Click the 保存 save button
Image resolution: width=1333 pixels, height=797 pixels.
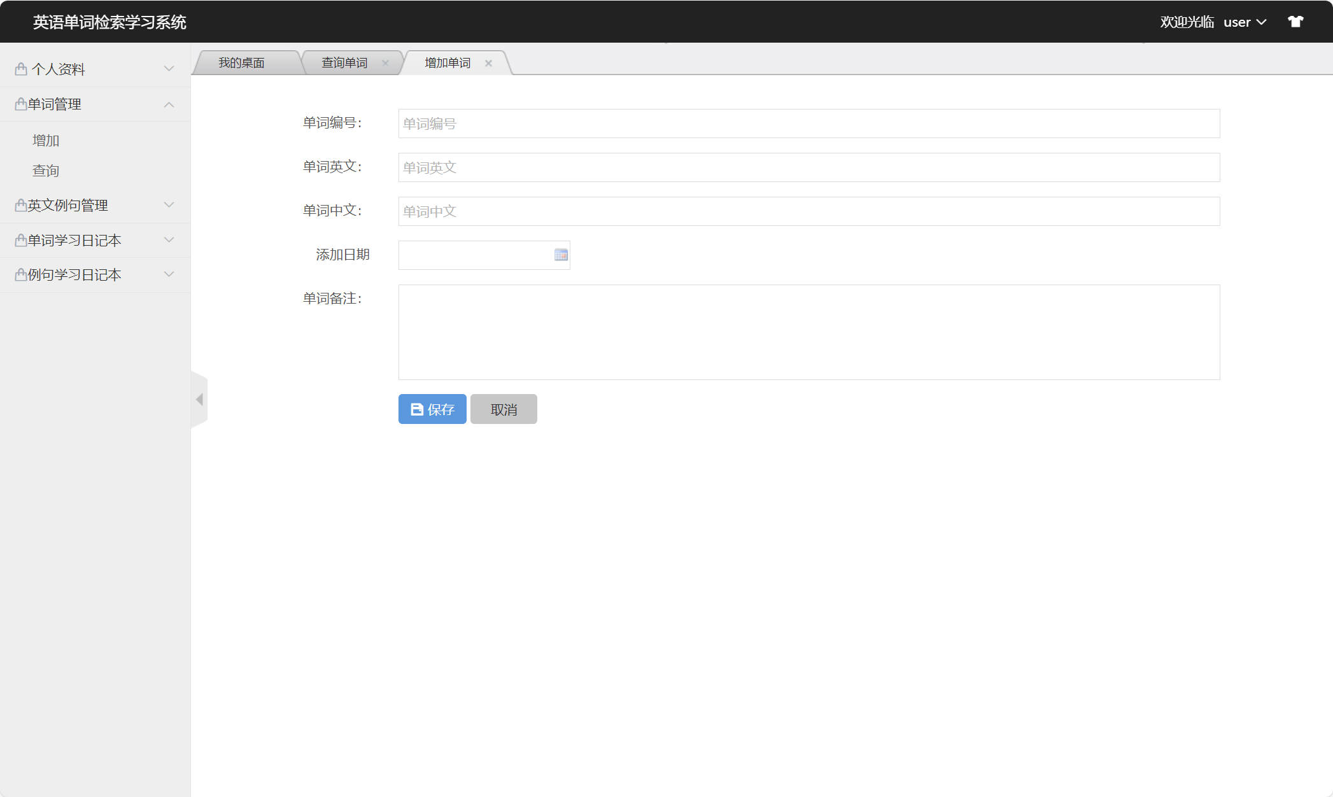(x=432, y=409)
